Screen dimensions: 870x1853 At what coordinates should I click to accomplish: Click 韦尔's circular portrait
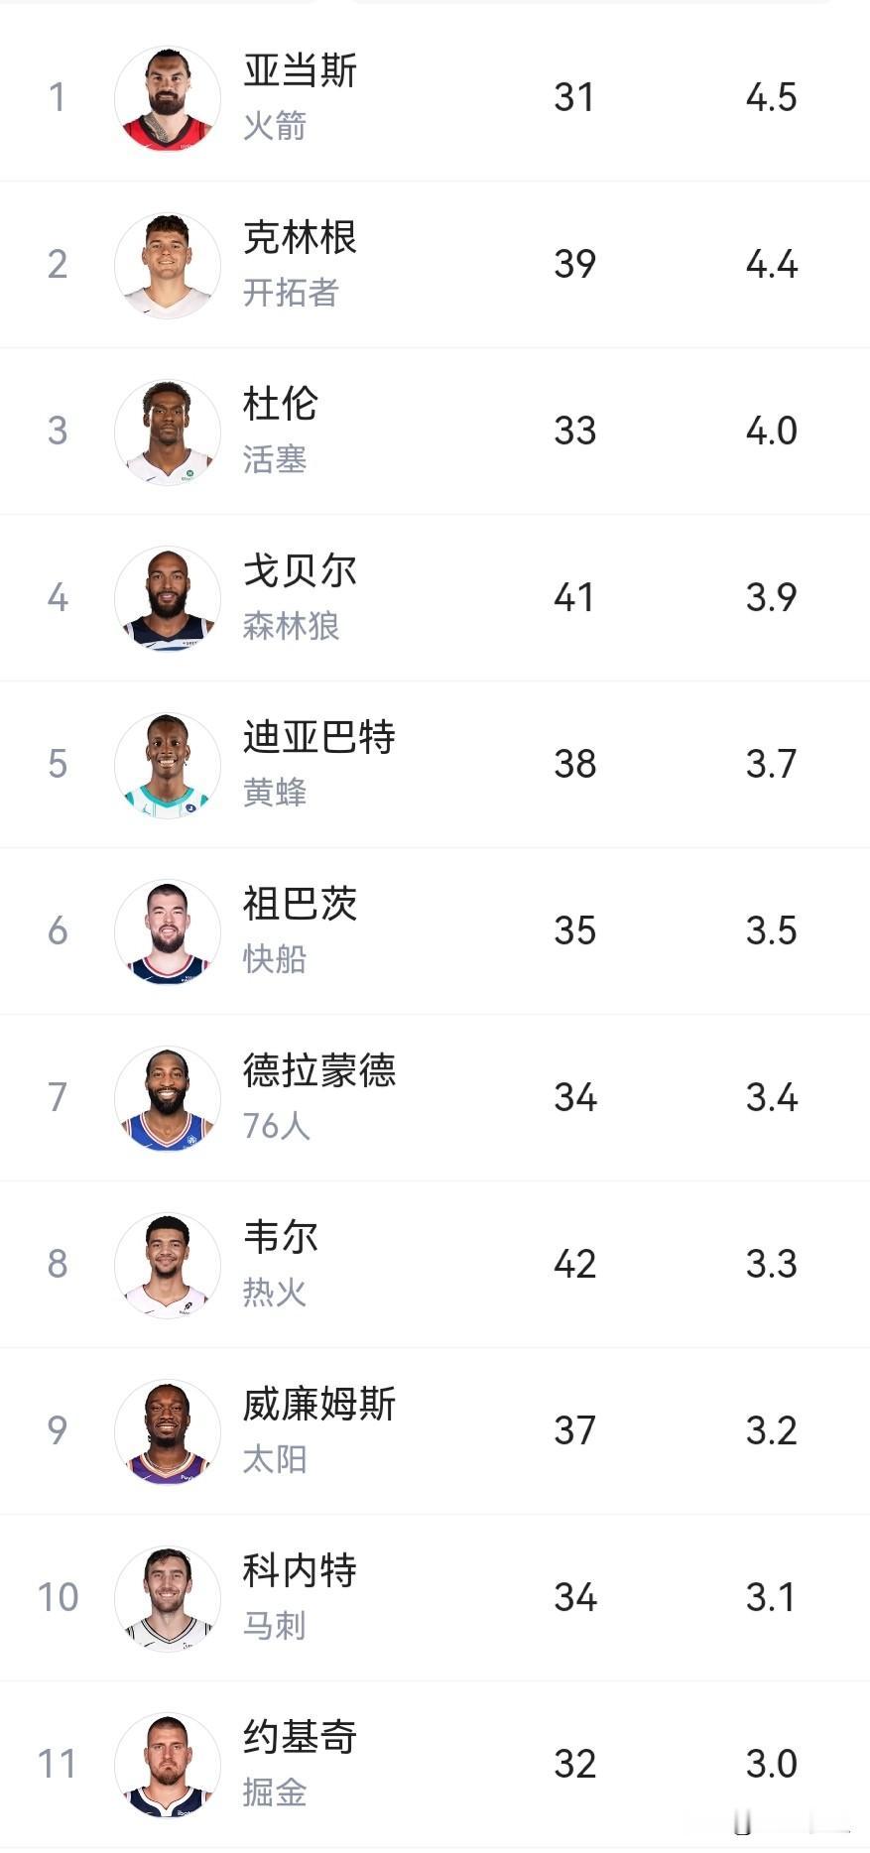167,1265
